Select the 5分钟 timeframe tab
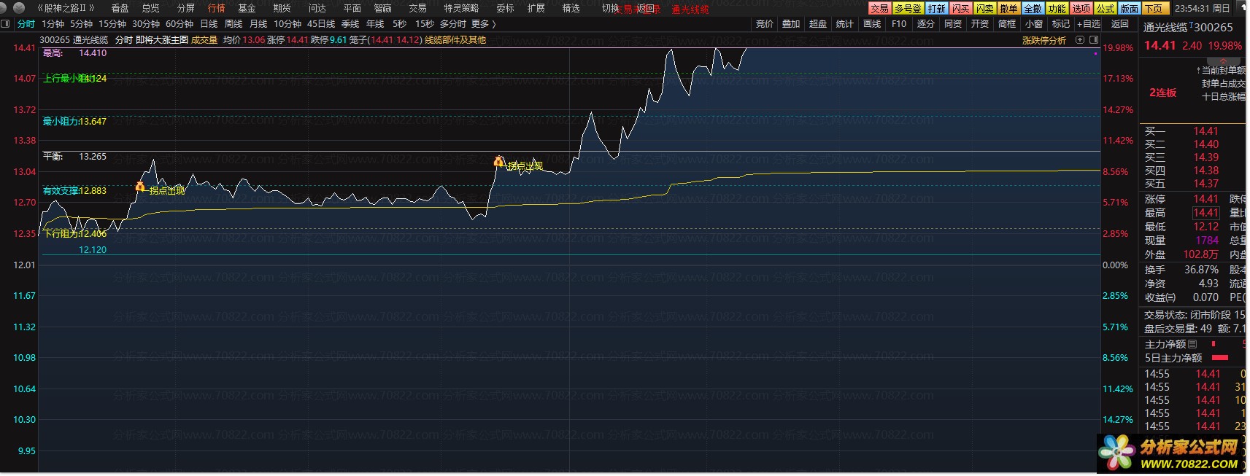The height and width of the screenshot is (476, 1250). (81, 24)
